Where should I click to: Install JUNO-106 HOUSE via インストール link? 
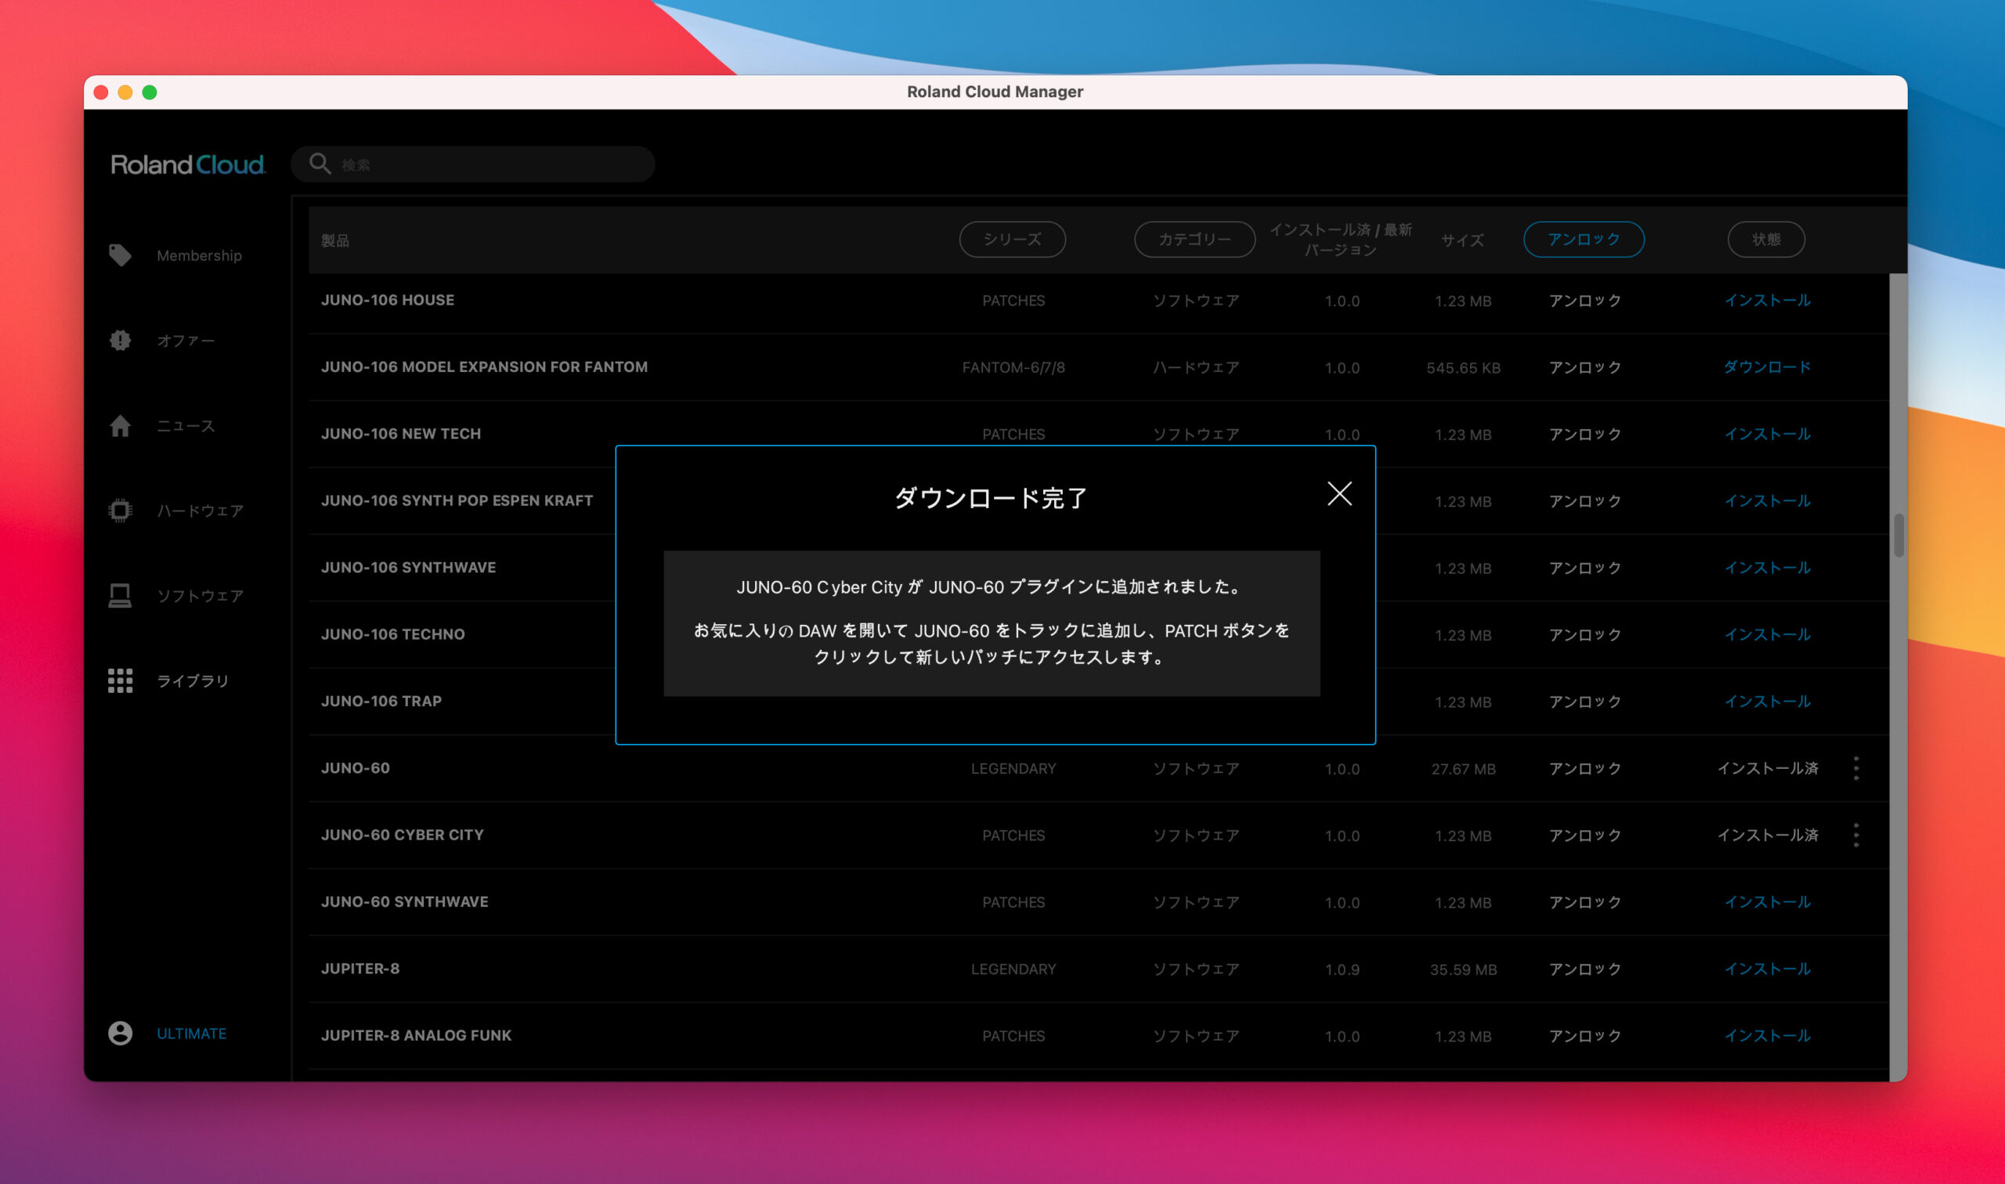(x=1767, y=301)
